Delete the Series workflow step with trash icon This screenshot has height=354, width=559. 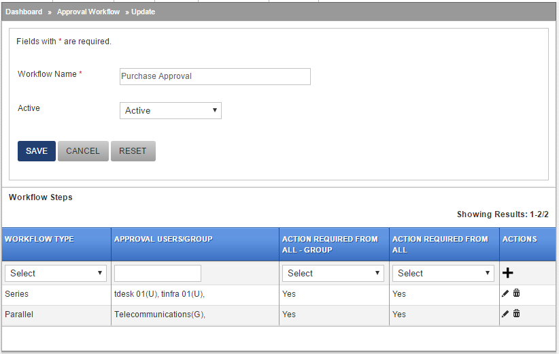click(x=516, y=293)
